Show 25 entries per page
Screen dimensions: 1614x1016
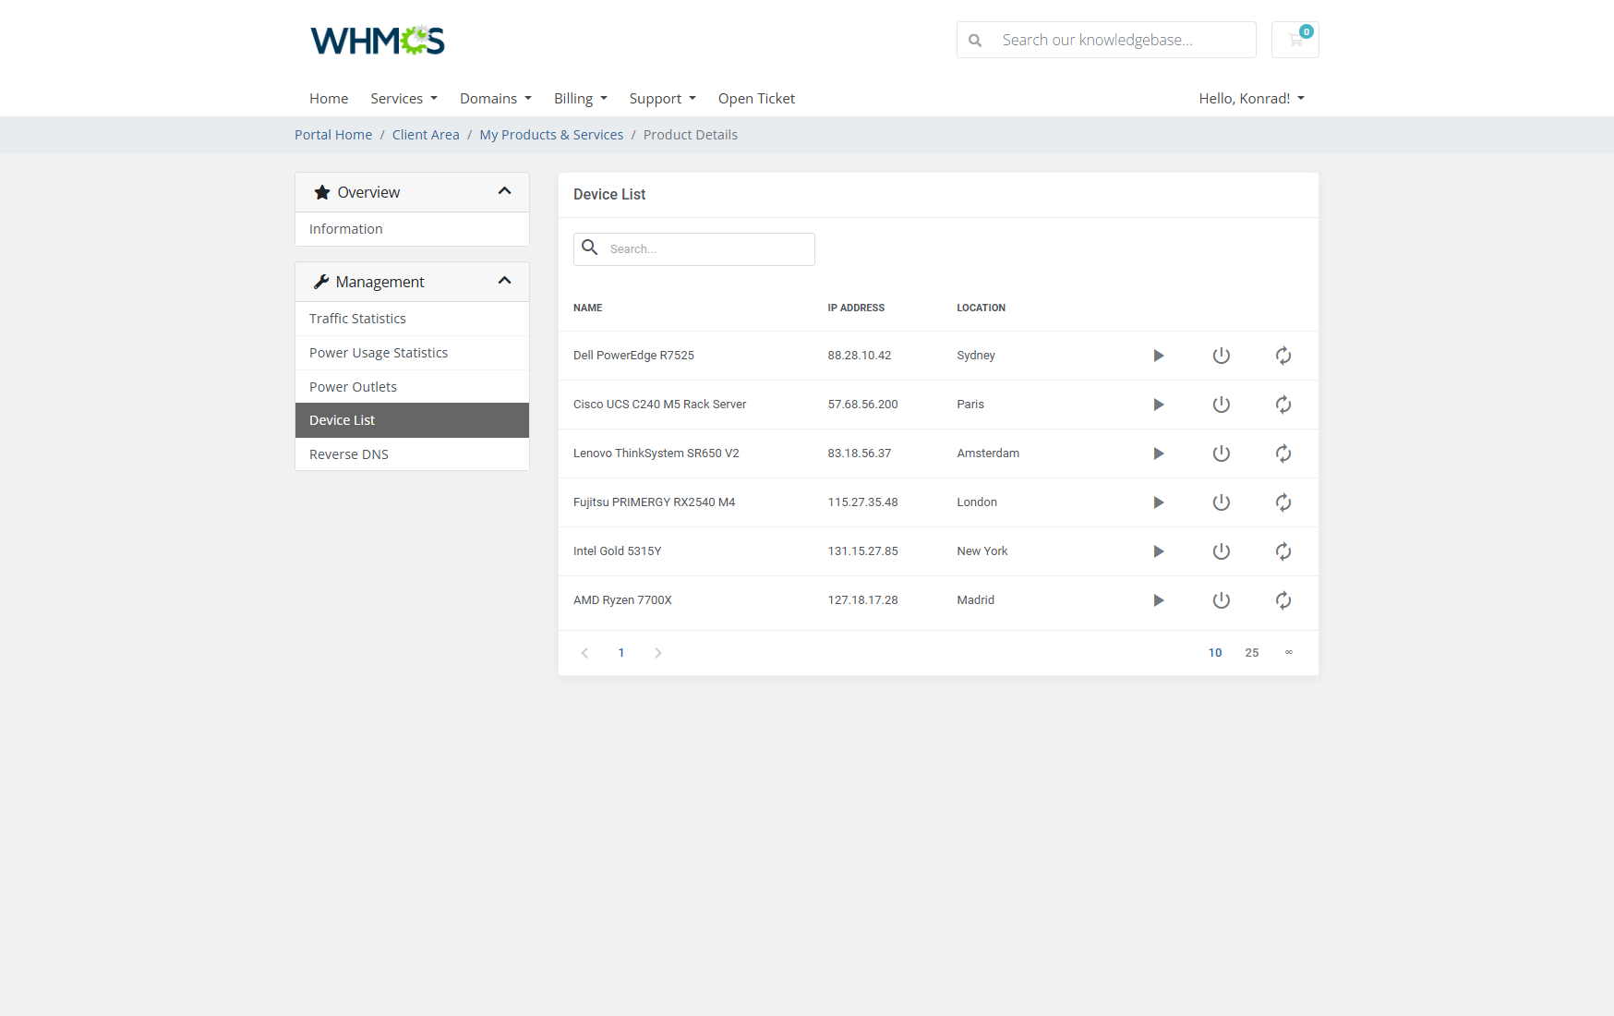click(1252, 653)
